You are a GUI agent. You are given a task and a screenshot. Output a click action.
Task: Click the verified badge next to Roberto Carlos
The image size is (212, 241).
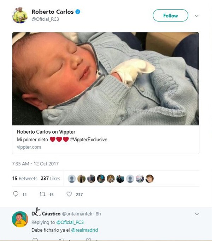pyautogui.click(x=78, y=12)
